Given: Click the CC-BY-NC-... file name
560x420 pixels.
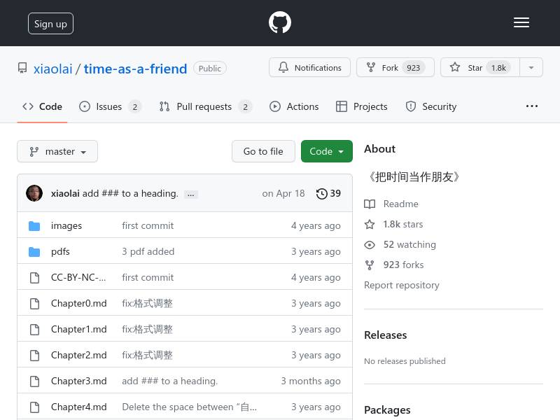Looking at the screenshot, I should pos(78,277).
